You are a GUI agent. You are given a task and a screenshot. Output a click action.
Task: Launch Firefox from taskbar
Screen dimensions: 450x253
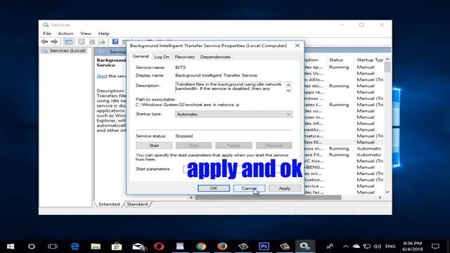point(222,247)
